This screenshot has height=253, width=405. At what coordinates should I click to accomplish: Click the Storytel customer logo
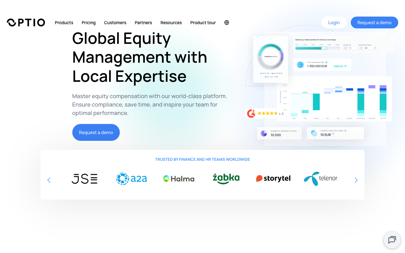(273, 179)
